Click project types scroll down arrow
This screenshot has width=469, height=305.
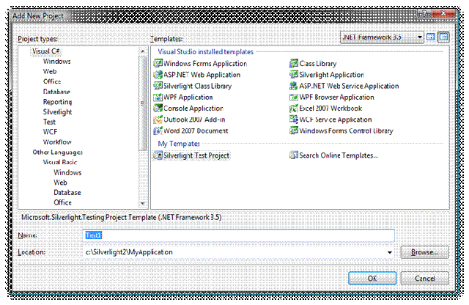click(143, 204)
